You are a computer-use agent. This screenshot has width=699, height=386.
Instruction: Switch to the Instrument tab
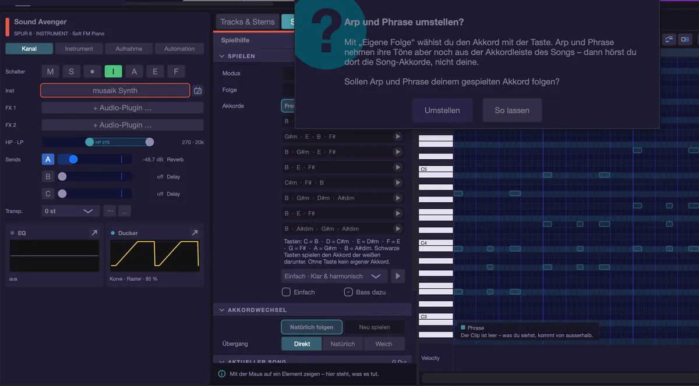click(x=79, y=49)
